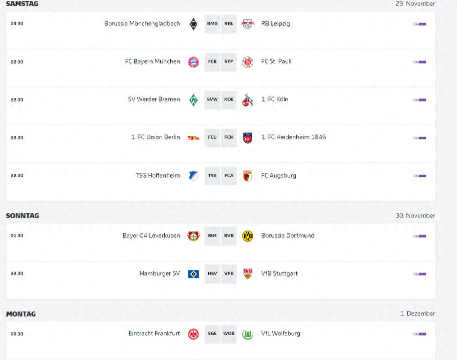The height and width of the screenshot is (360, 457).
Task: Open the 1. FC Heidenheim 1846 team link
Action: pos(293,137)
